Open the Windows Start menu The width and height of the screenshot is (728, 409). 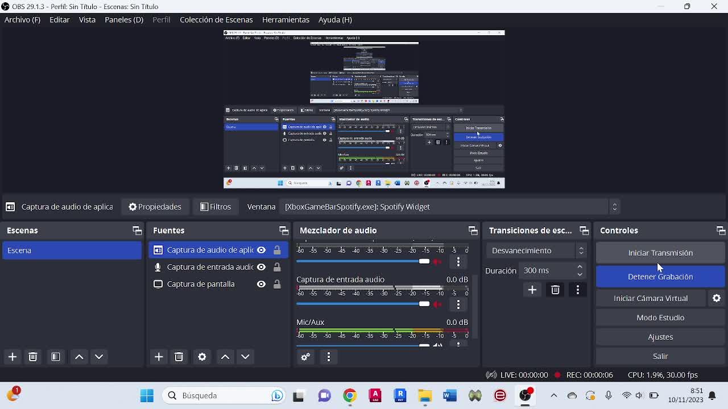[x=147, y=395]
